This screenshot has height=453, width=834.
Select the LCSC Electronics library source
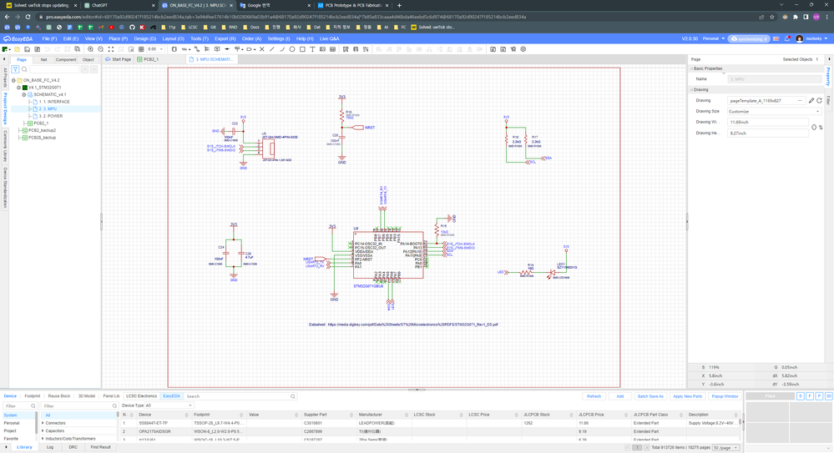coord(141,396)
